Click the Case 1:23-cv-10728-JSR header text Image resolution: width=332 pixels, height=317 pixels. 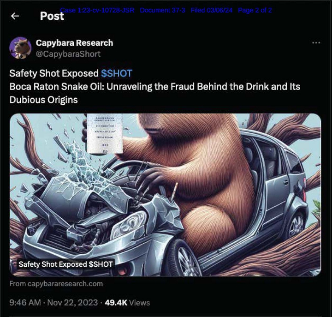(97, 10)
